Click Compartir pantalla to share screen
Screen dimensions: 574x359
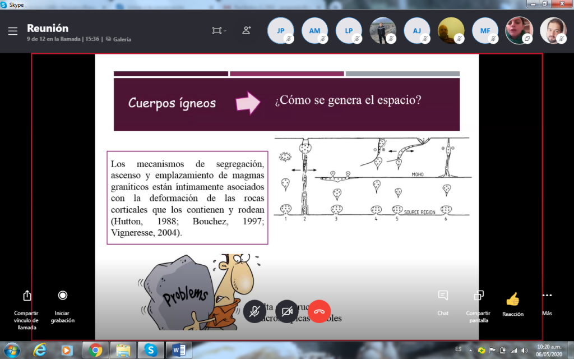479,306
